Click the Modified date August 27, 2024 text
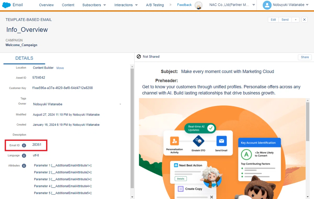Image resolution: width=314 pixels, height=199 pixels. click(x=66, y=115)
